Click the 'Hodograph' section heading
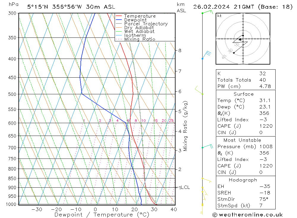Screen dimensions: 297x218 pos(243,180)
